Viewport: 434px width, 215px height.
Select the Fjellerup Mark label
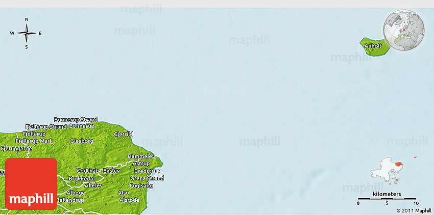(x=34, y=141)
